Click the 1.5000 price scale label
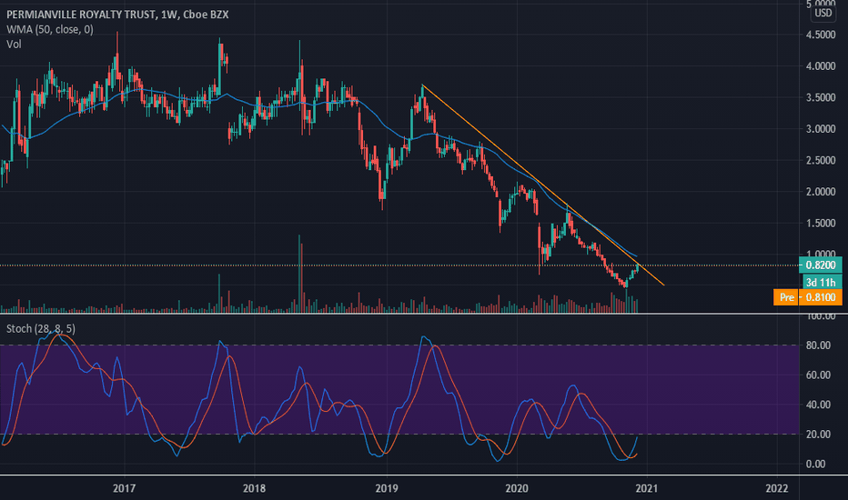Viewport: 848px width, 500px height. [821, 224]
